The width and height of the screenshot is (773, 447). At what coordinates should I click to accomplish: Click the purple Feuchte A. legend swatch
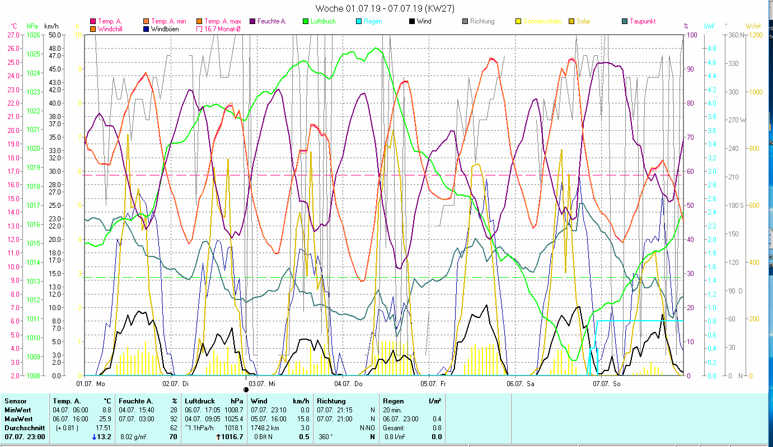click(x=253, y=22)
